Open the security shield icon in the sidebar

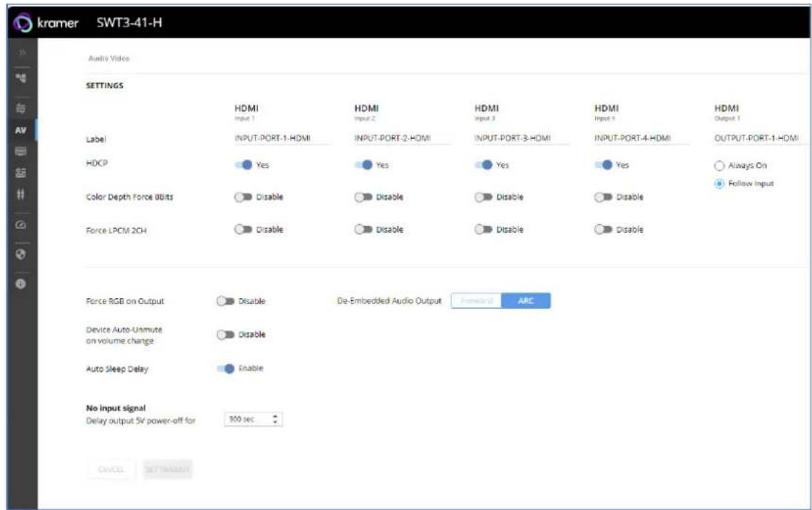(21, 255)
